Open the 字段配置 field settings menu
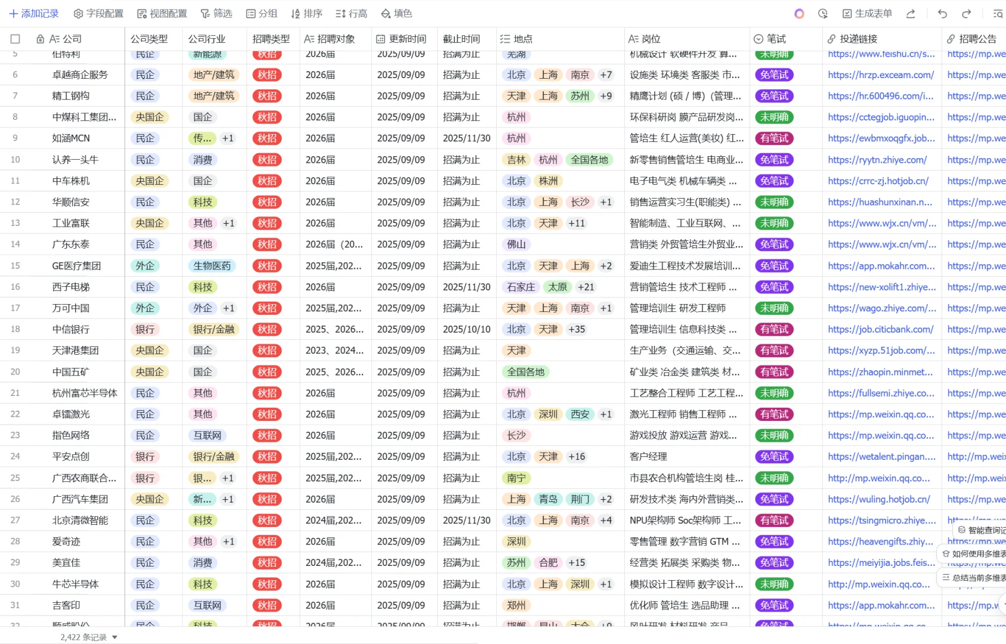Viewport: 1006px width, 644px height. coord(98,14)
